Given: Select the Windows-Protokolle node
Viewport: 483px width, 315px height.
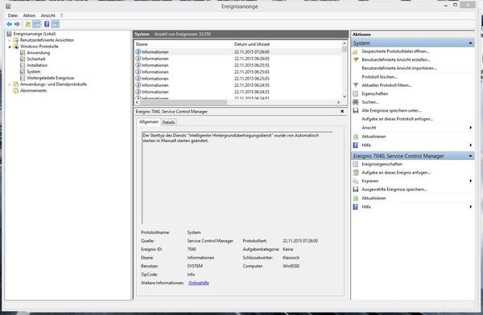Looking at the screenshot, I should pos(39,47).
